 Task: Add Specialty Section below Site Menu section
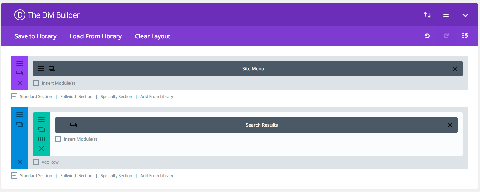coord(116,97)
